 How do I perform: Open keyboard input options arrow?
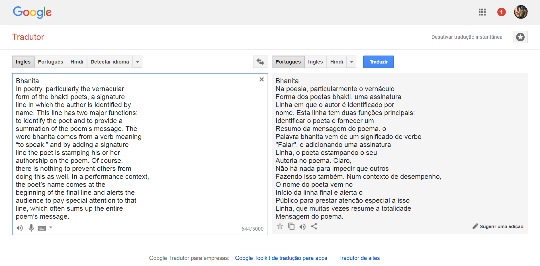click(51, 228)
